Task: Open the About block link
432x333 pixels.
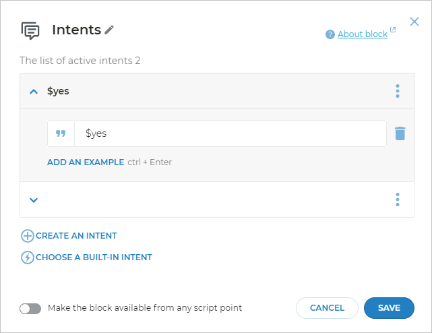Action: point(362,34)
